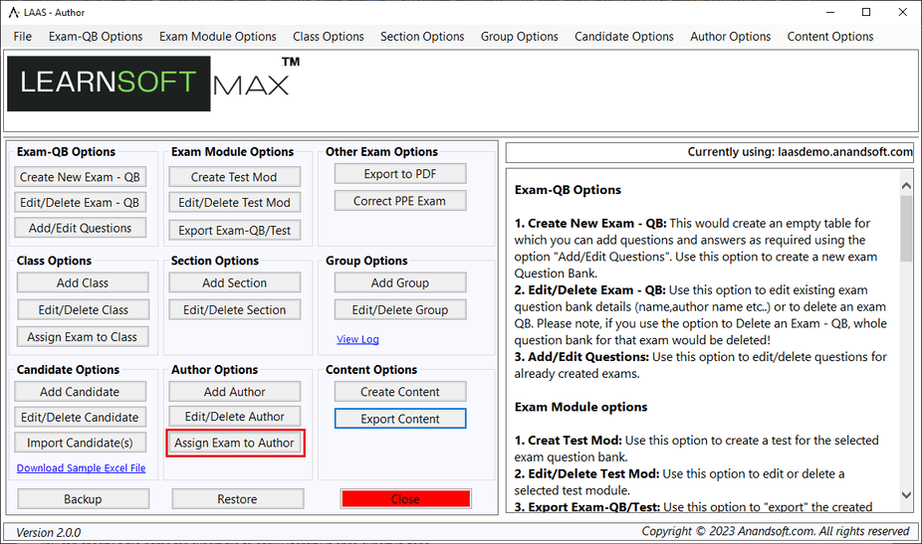
Task: Open the Content Options menu
Action: [829, 37]
